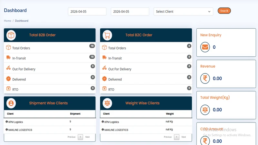Click the Shipment Wise Clients heading
Screen dimensions: 258x145
[48, 103]
